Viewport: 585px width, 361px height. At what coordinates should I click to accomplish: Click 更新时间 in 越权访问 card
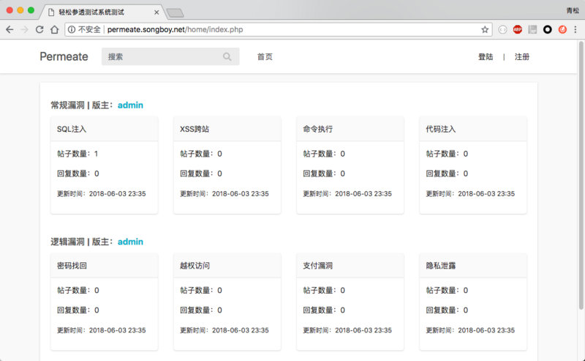[224, 330]
